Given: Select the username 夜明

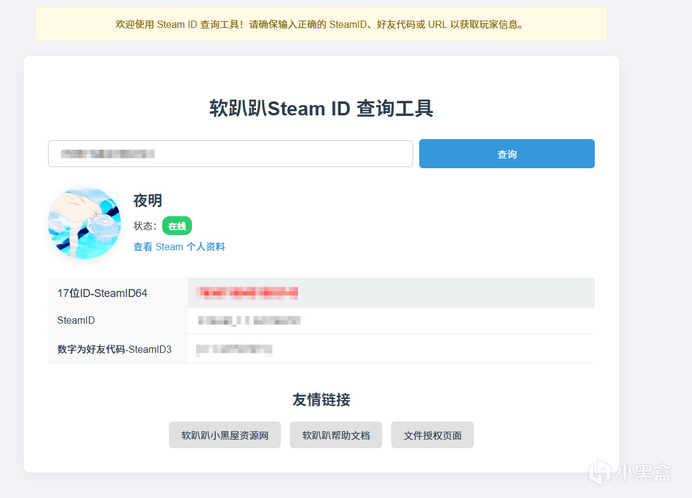Looking at the screenshot, I should (148, 200).
